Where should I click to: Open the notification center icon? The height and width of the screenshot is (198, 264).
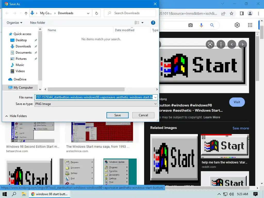[255, 194]
